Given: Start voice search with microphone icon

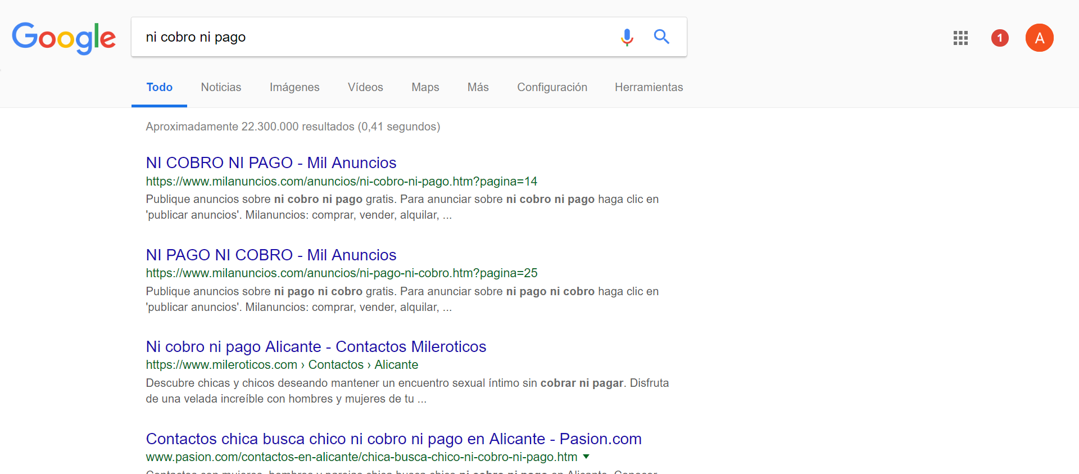Looking at the screenshot, I should point(627,37).
